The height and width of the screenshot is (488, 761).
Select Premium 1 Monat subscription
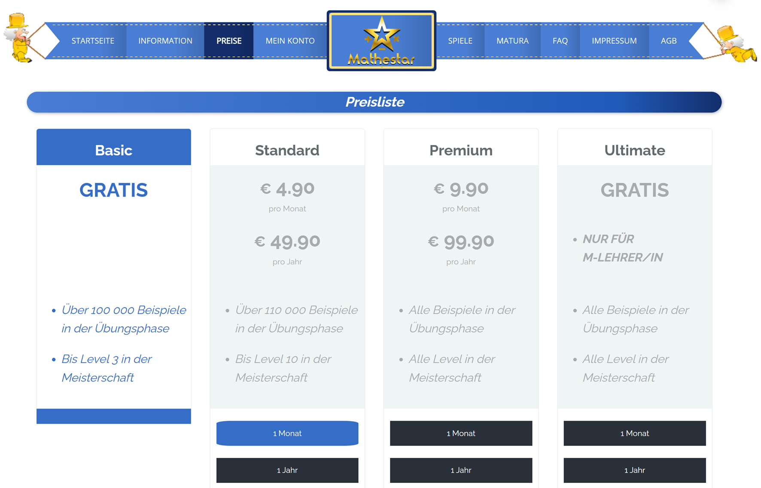(x=461, y=433)
